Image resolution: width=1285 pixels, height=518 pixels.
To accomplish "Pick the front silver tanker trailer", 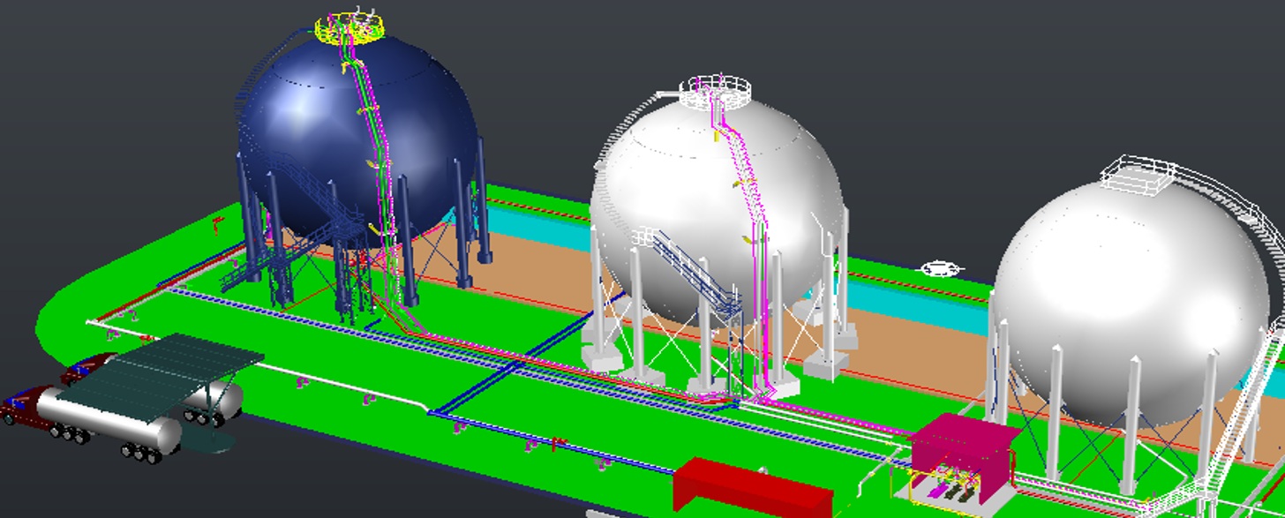I will 109,420.
